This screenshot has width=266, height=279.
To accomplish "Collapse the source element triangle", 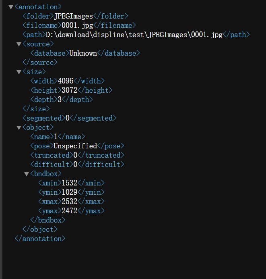I will pyautogui.click(x=19, y=44).
